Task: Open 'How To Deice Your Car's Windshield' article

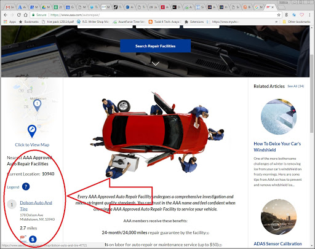Action: [x=277, y=147]
